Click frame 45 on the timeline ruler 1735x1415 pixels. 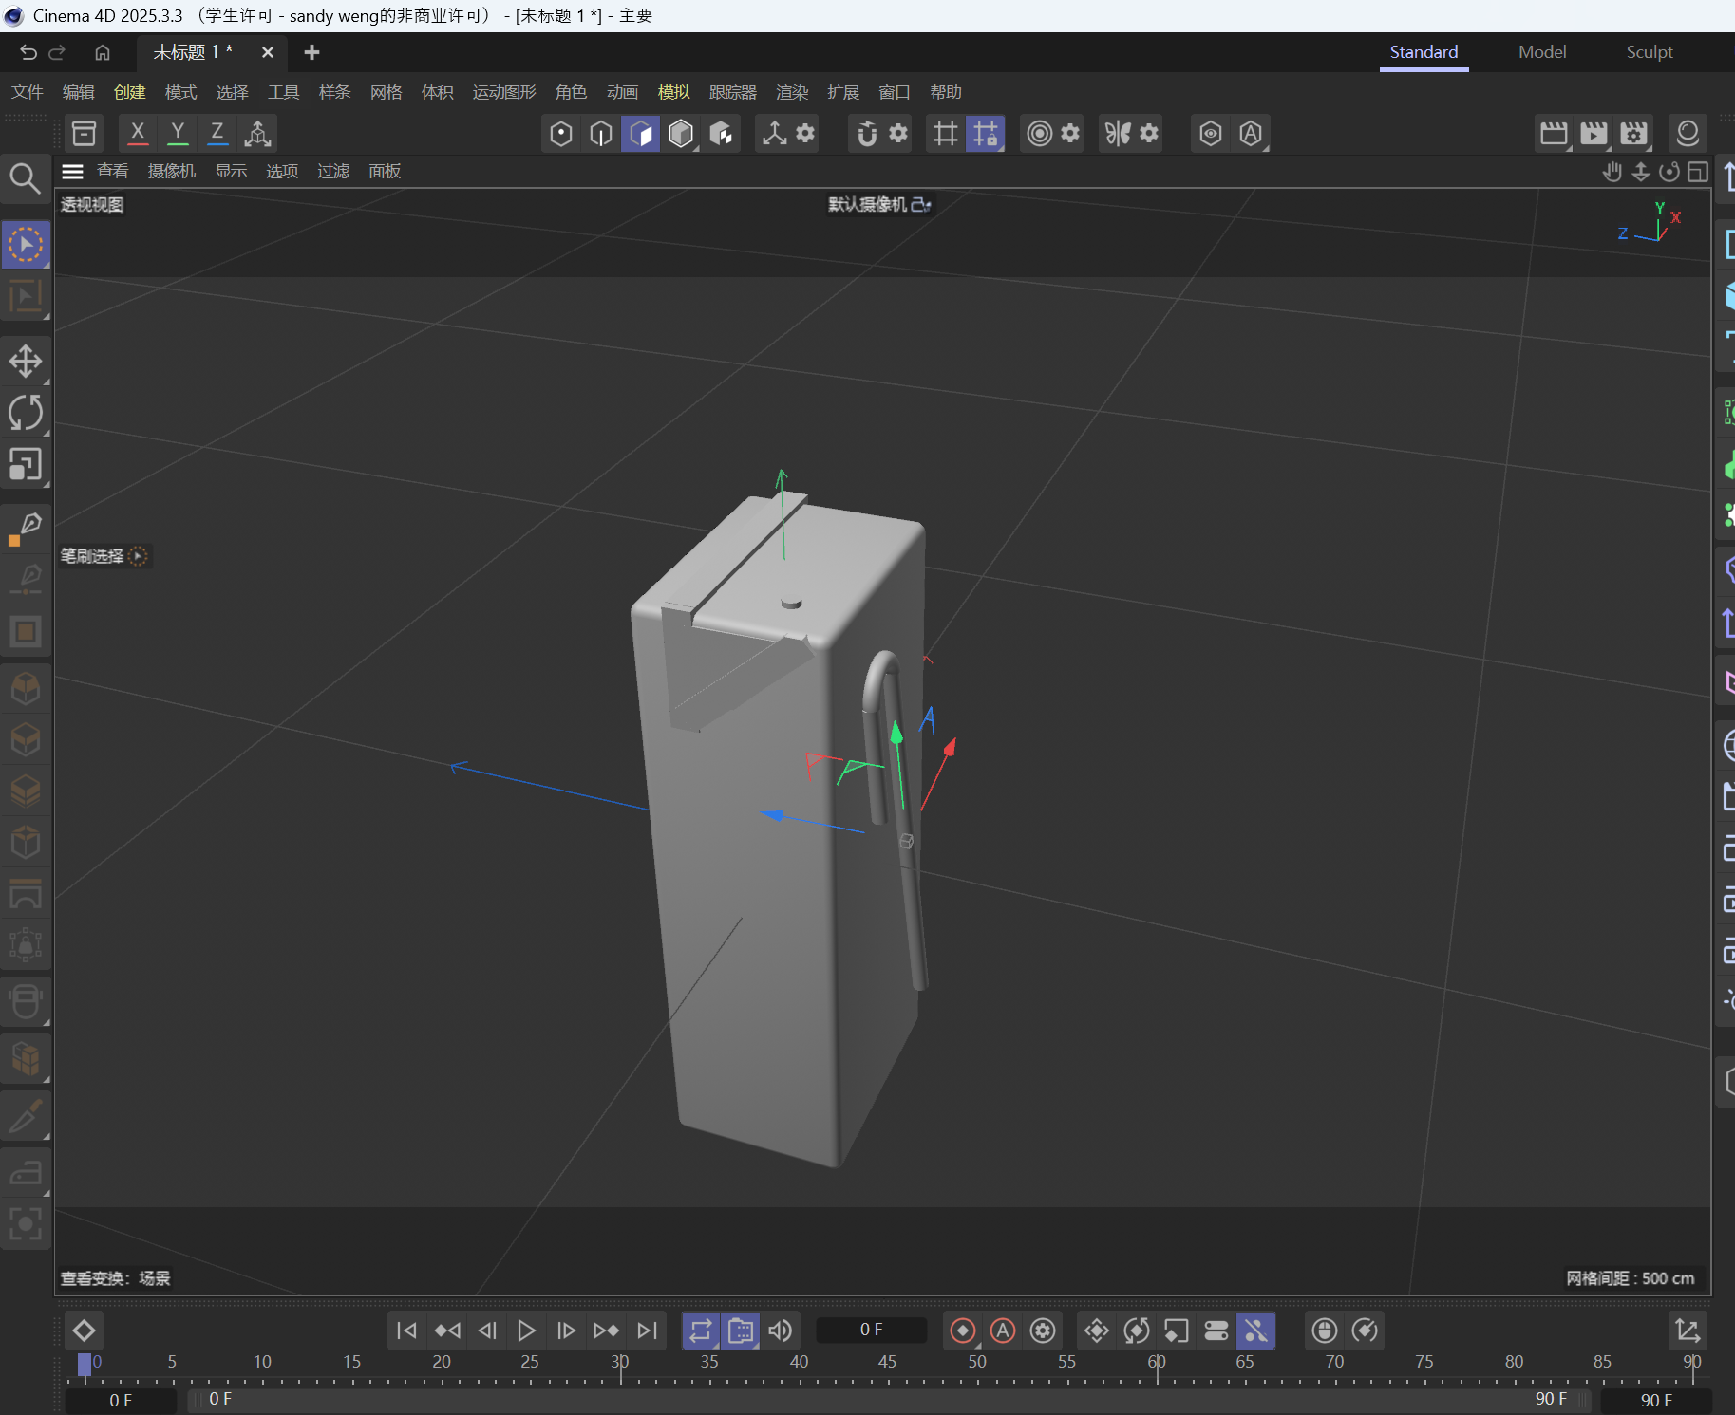pyautogui.click(x=887, y=1362)
